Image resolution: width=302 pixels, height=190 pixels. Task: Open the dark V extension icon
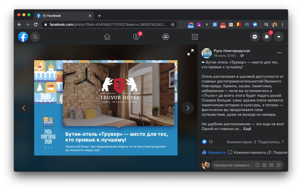(207, 24)
